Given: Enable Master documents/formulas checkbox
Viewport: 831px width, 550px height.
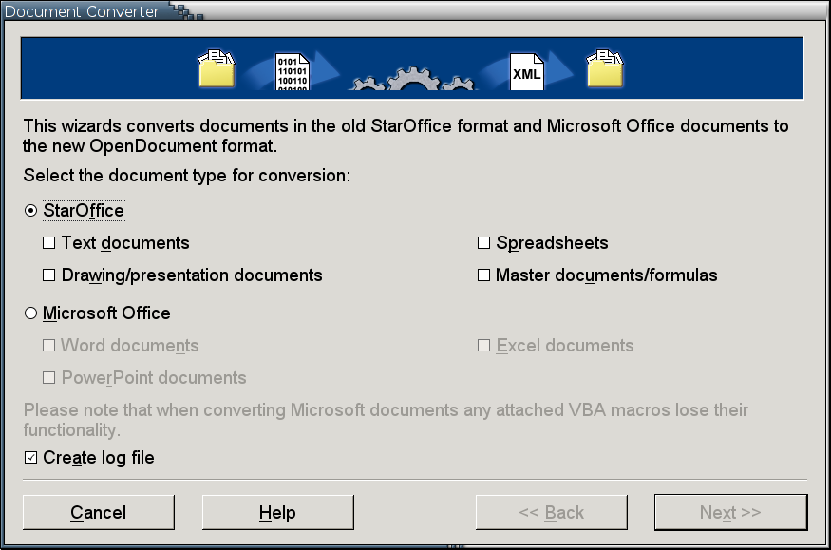Looking at the screenshot, I should click(x=483, y=275).
